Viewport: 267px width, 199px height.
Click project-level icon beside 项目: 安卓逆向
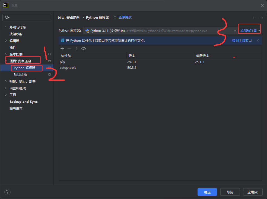(x=50, y=61)
